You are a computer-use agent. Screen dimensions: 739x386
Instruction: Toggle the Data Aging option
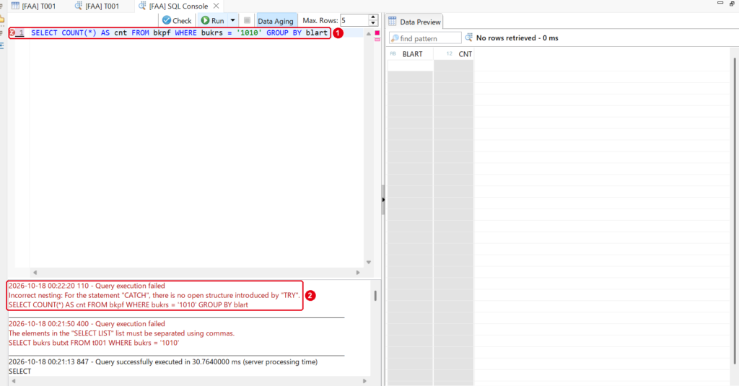tap(276, 21)
